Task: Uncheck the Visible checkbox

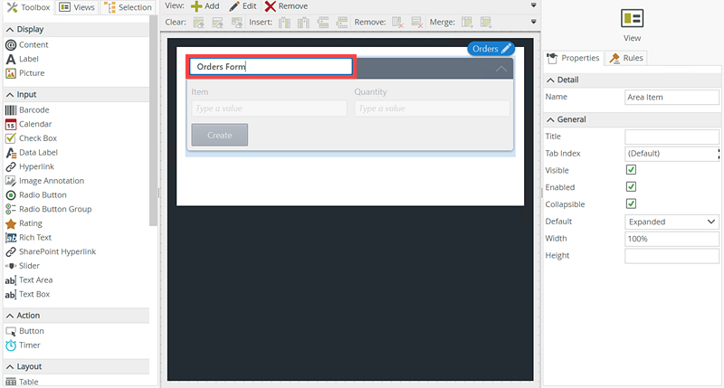Action: [631, 170]
